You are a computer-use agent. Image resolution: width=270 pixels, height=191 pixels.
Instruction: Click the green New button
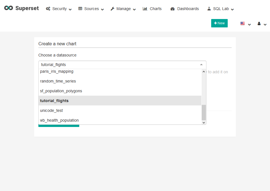(219, 23)
